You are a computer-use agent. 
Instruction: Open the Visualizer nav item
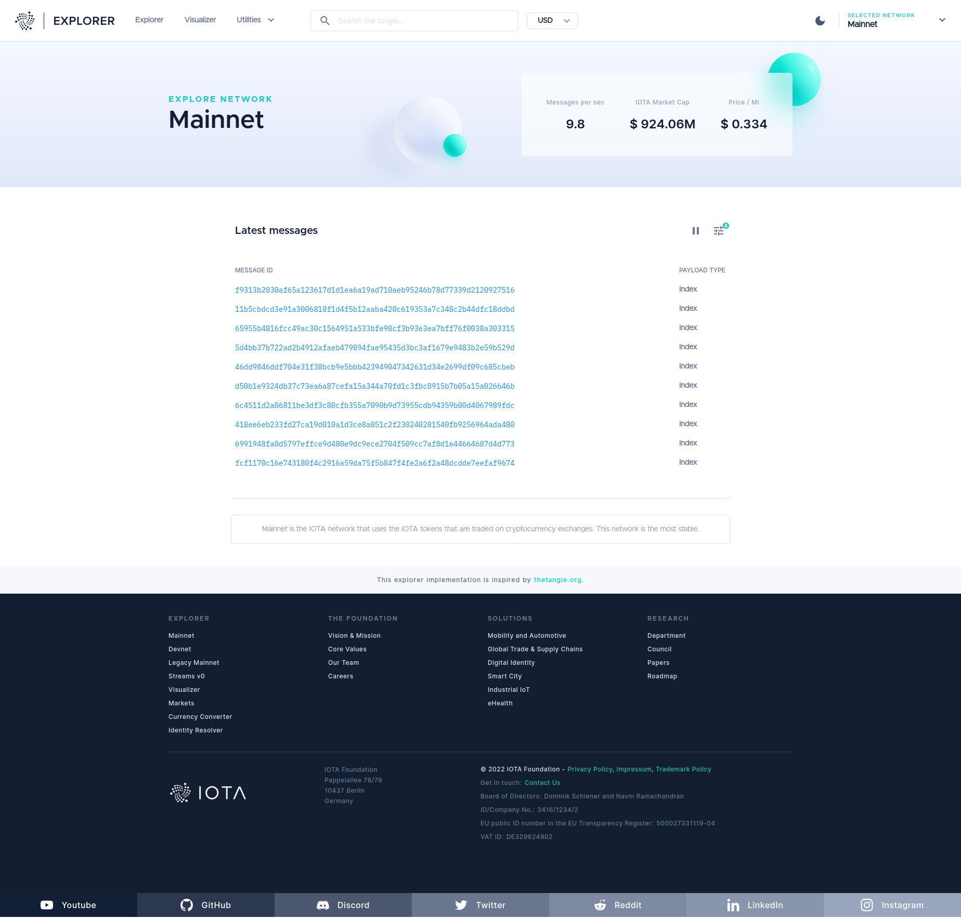tap(200, 20)
